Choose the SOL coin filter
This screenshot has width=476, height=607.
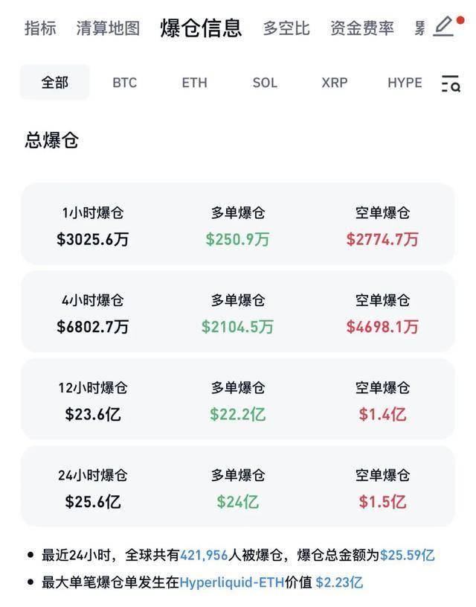[265, 83]
